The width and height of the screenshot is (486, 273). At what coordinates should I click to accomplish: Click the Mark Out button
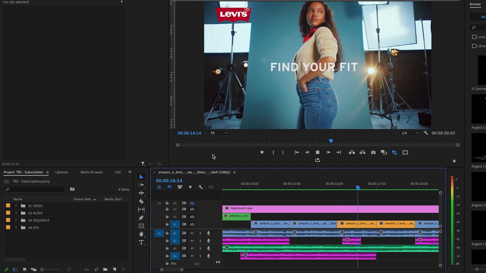(283, 152)
